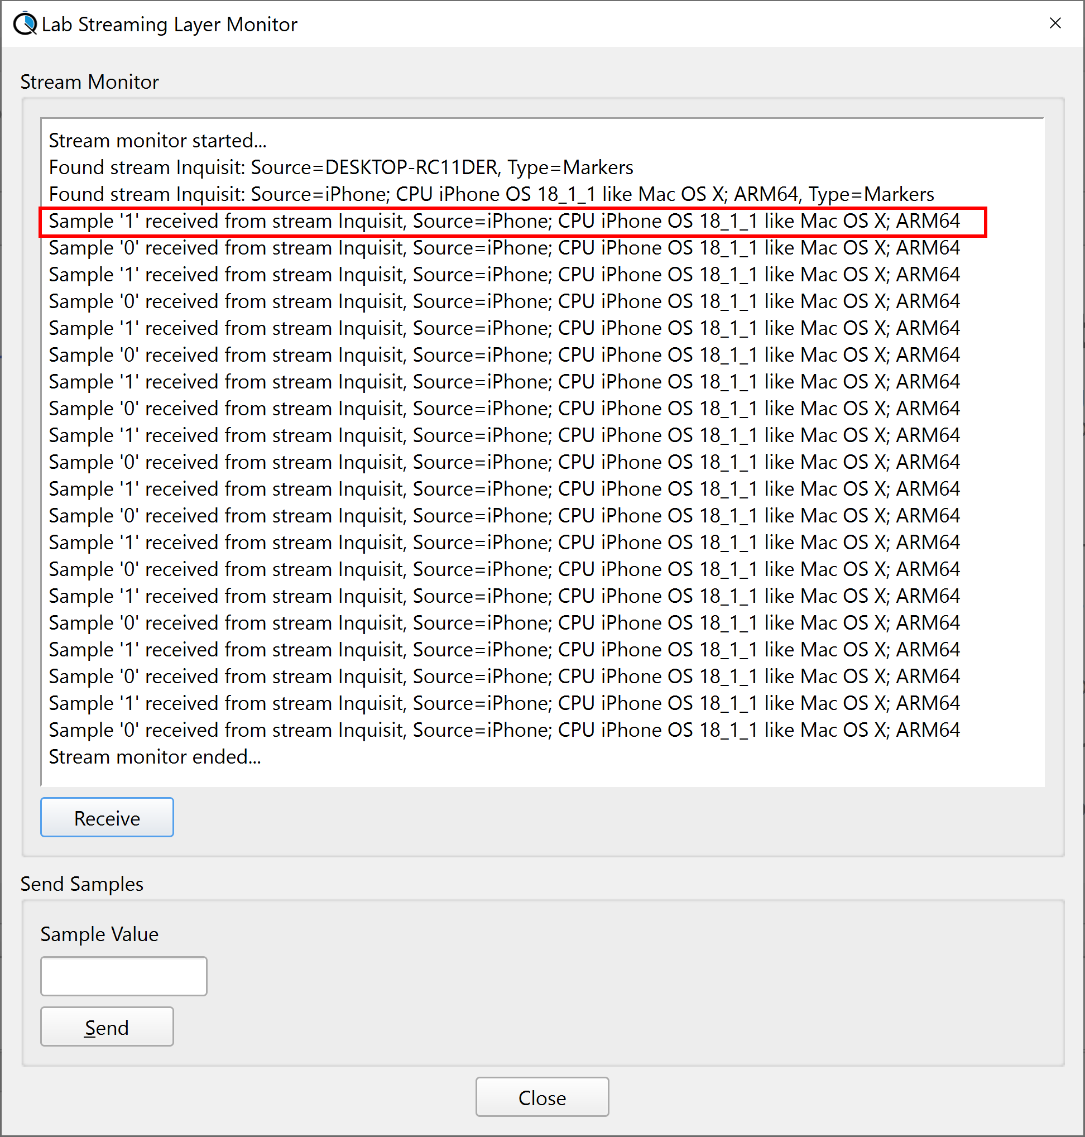This screenshot has width=1085, height=1137.
Task: Click the 'Sample Value' field label
Action: coord(99,934)
